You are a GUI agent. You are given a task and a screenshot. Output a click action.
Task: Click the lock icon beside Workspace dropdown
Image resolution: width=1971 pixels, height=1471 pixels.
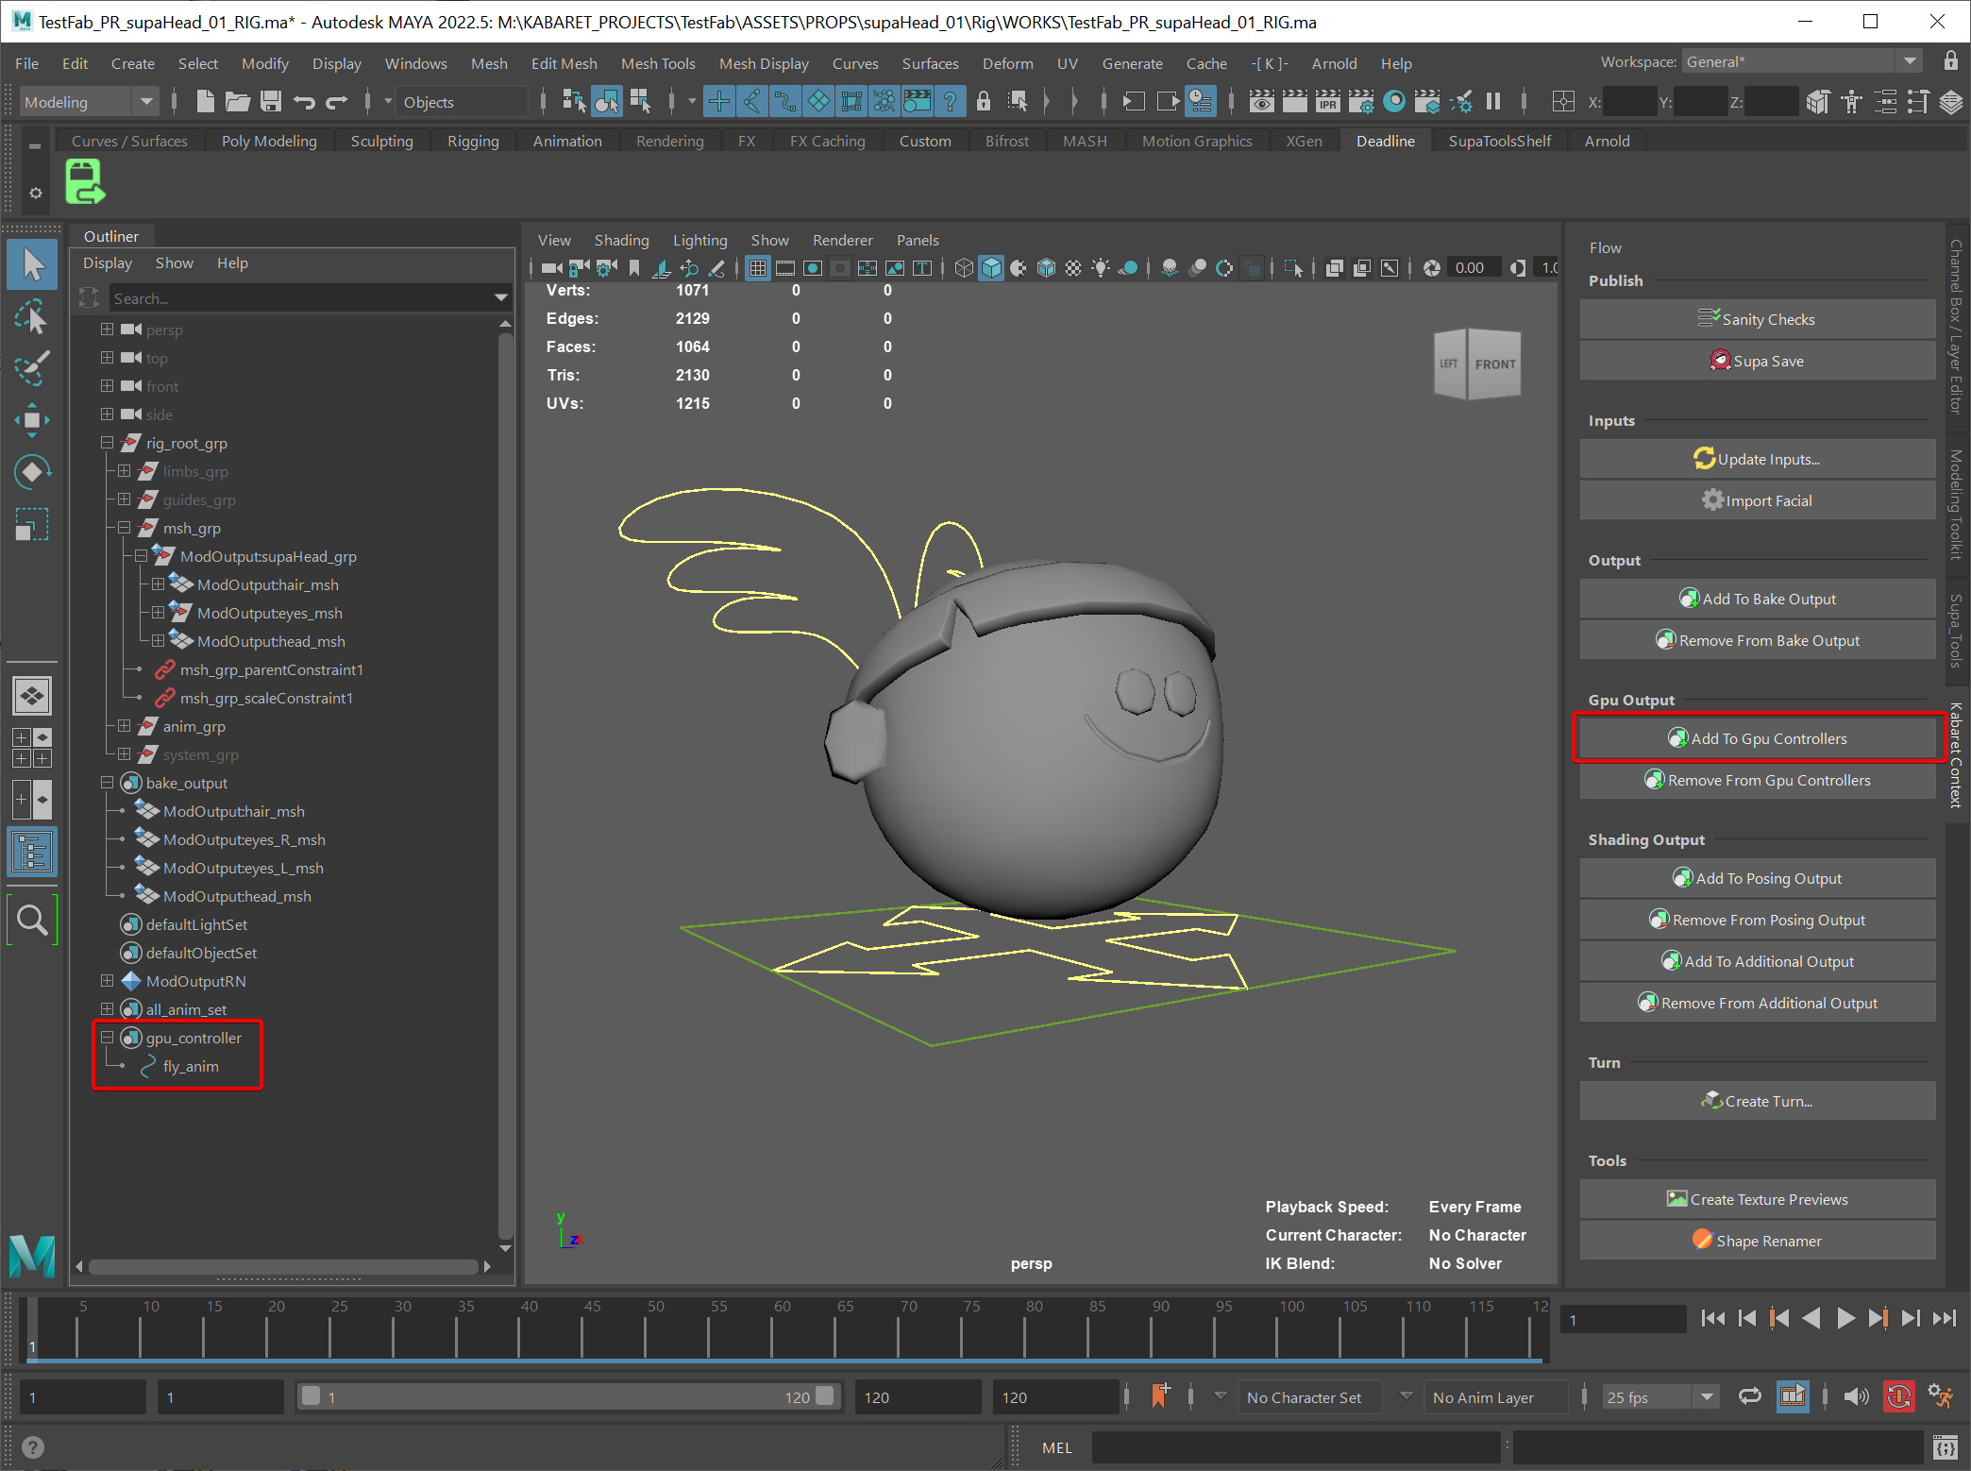(1950, 61)
